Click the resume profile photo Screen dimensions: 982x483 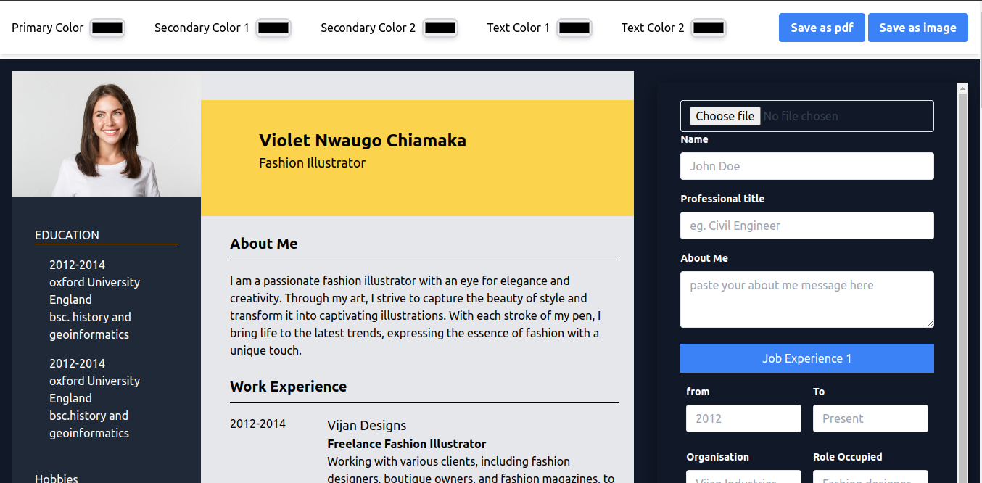[x=106, y=134]
